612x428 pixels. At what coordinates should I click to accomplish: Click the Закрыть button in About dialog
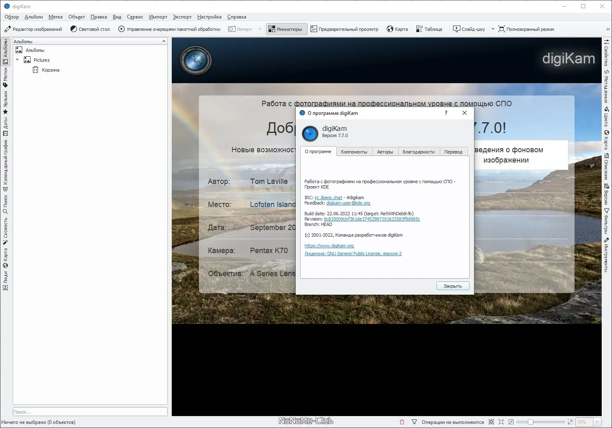[453, 286]
